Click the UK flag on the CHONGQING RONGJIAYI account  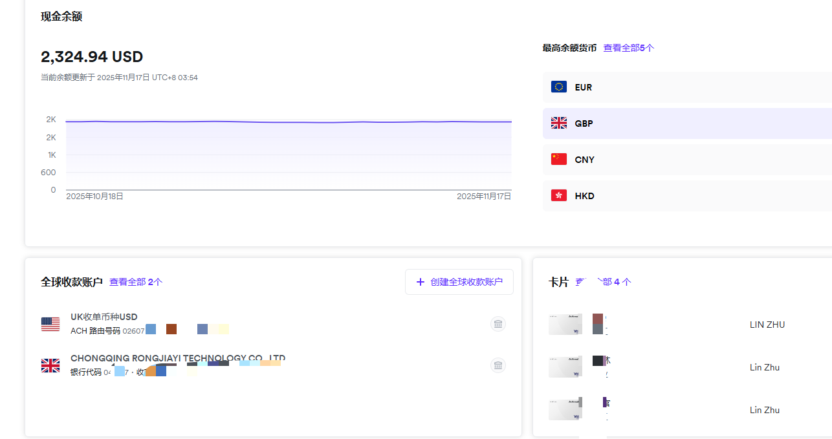[50, 365]
